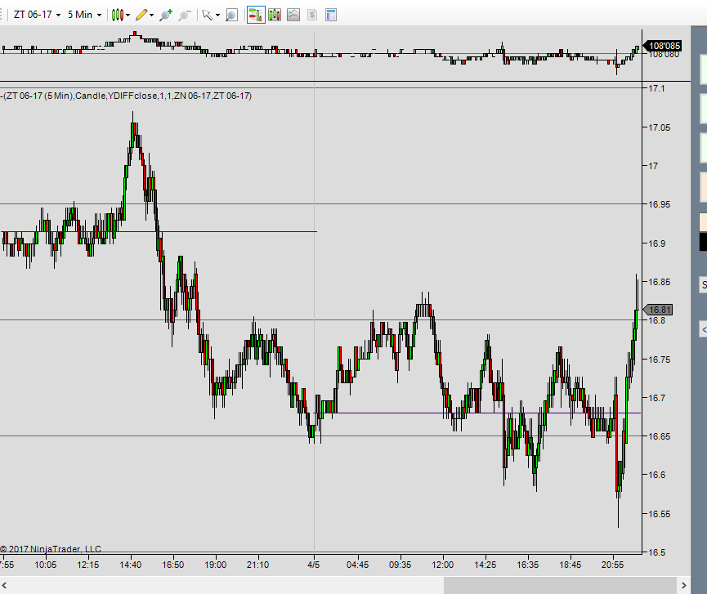Click the 16.75 price axis label
This screenshot has height=594, width=707.
click(660, 360)
